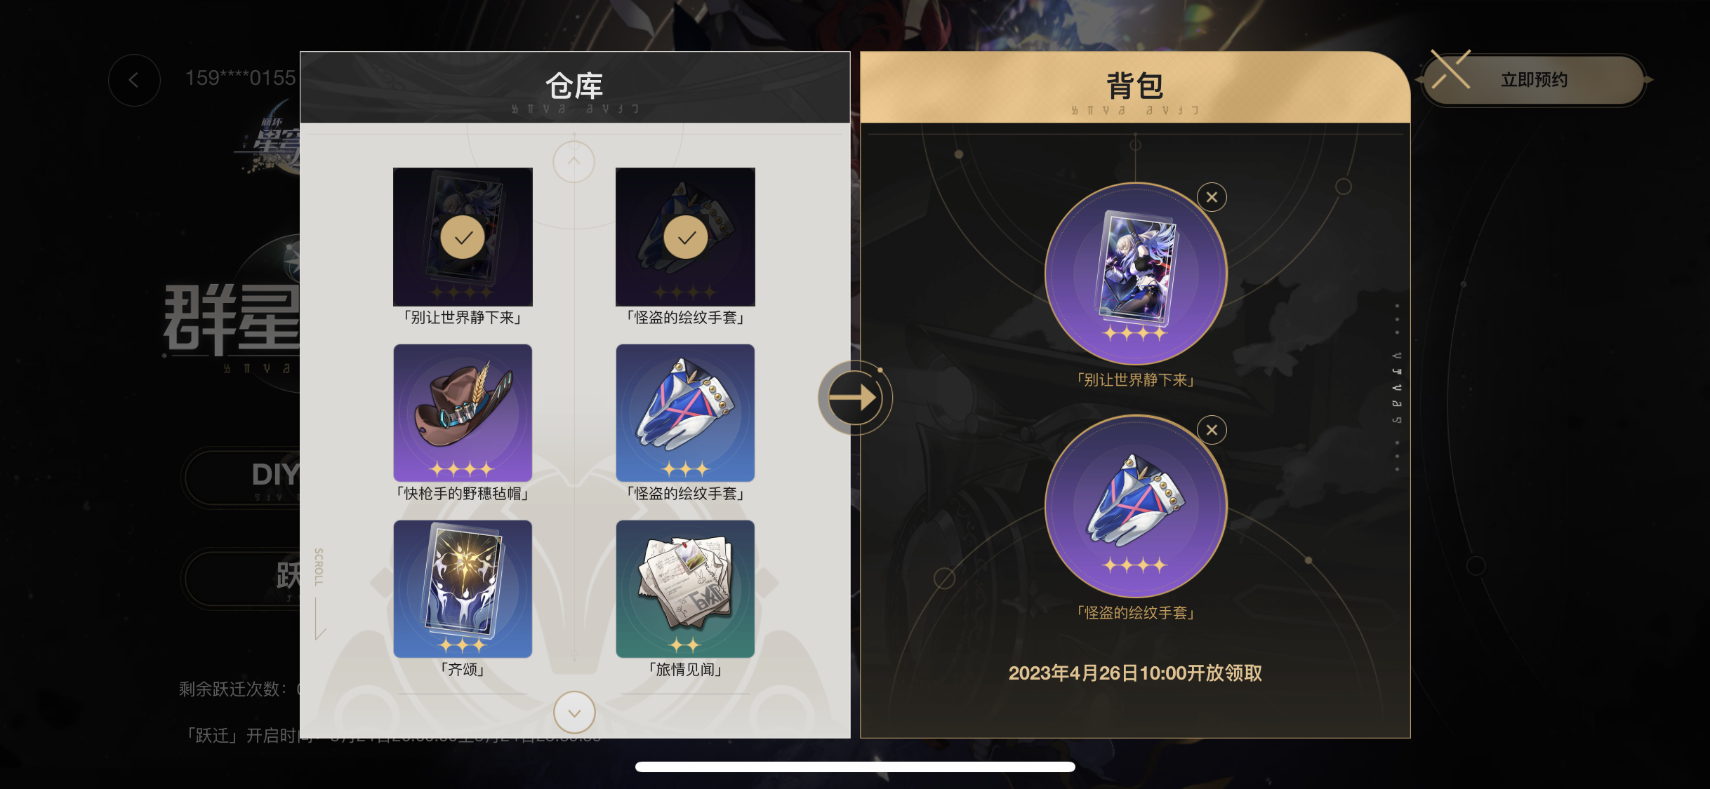Select the 快枪手的野穗毡帽 cowboy hat item
Screen dimensions: 1710x789
(463, 412)
